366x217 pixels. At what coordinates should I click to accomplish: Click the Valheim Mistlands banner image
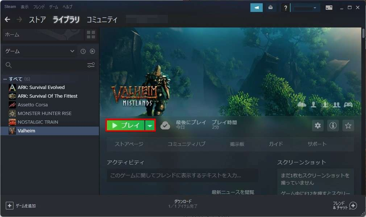click(230, 72)
